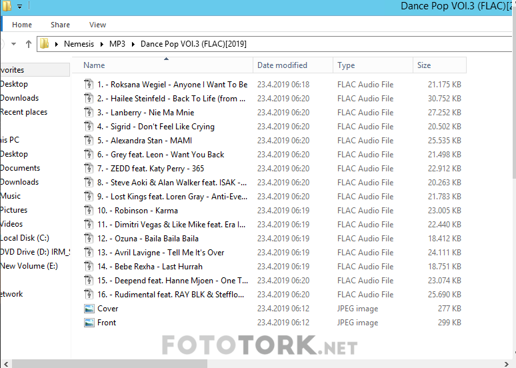
Task: Click FLAC icon of Roksana Wegiel track
Action: tap(89, 84)
